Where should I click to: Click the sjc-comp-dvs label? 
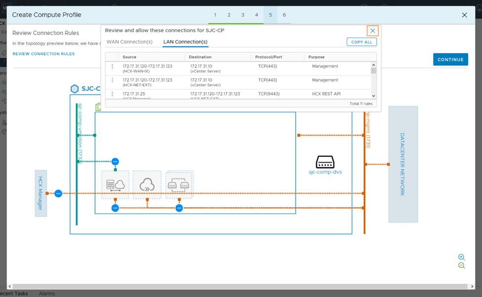pyautogui.click(x=325, y=172)
